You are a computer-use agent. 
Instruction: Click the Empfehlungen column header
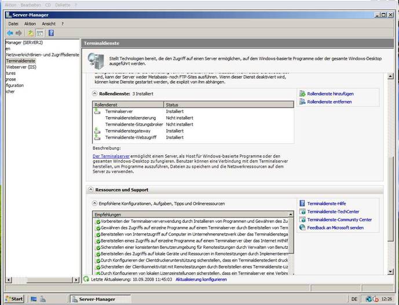click(191, 215)
